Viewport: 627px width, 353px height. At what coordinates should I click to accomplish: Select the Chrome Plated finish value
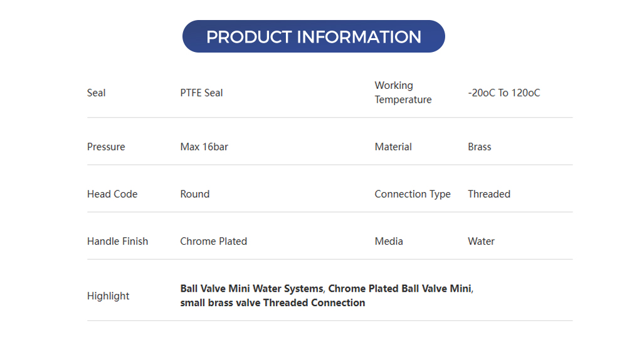(213, 241)
